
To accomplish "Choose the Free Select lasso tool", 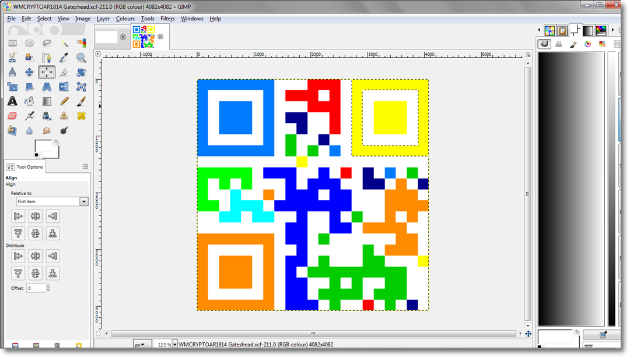I will coord(47,43).
